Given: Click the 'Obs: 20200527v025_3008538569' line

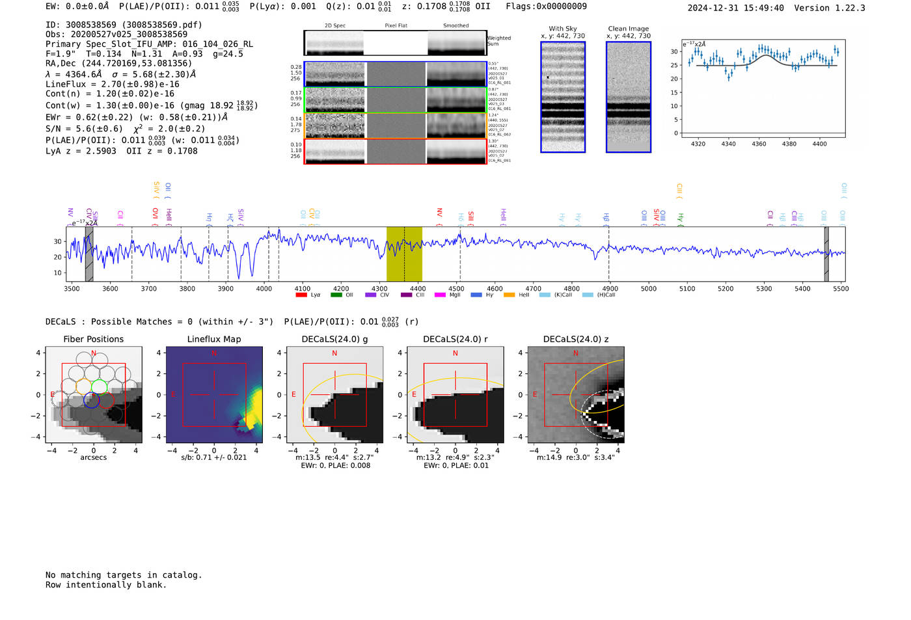Looking at the screenshot, I should [116, 34].
